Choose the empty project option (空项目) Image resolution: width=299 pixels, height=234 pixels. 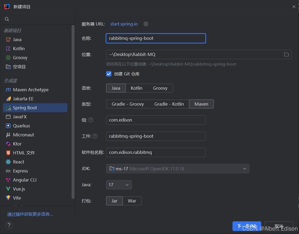click(x=35, y=67)
